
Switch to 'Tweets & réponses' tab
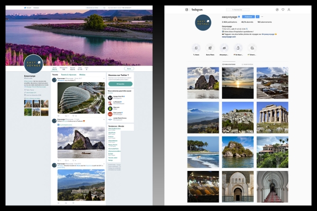click(x=69, y=75)
